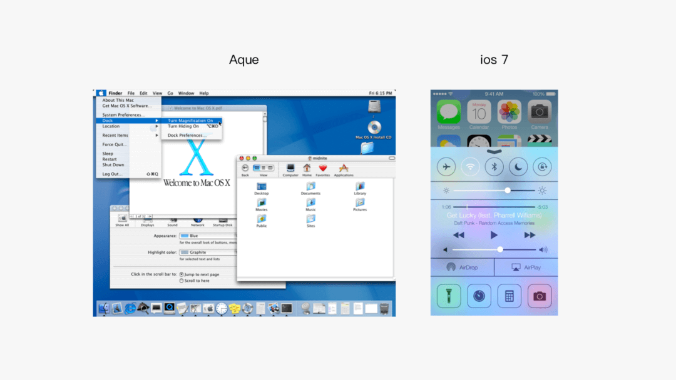The width and height of the screenshot is (676, 380).
Task: Select Restart in Apple menu
Action: coord(109,159)
